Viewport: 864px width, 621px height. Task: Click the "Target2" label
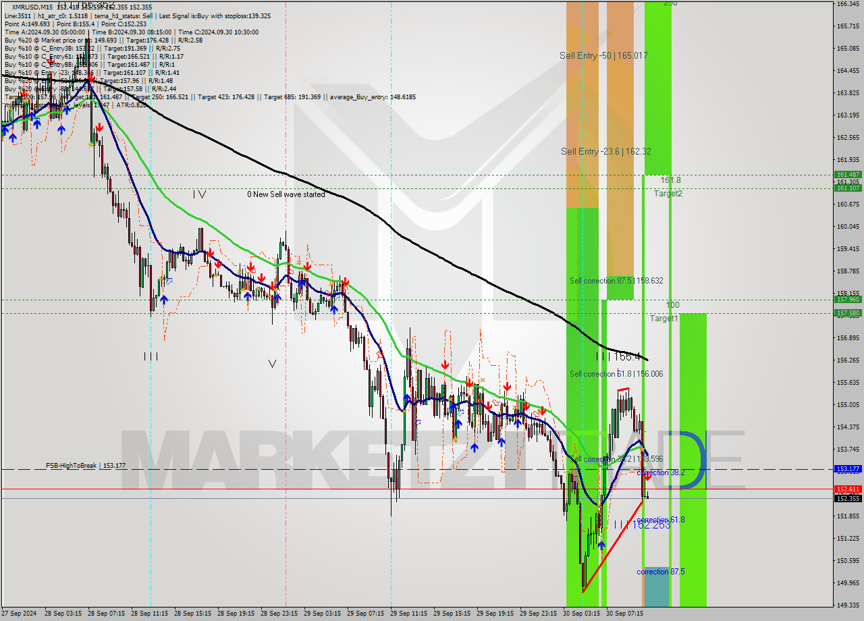pos(667,193)
